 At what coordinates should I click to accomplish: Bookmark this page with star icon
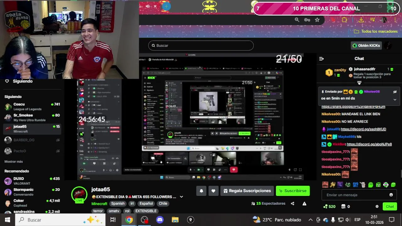coord(317,20)
